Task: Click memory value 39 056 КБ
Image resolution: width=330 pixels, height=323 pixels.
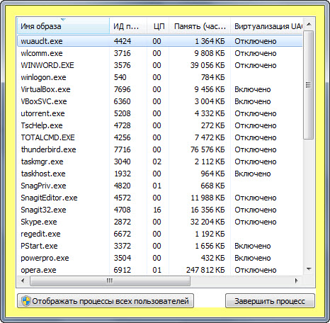Action: pos(207,65)
